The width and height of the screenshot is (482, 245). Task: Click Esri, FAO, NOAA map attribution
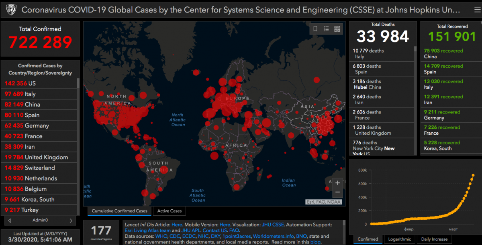click(324, 202)
